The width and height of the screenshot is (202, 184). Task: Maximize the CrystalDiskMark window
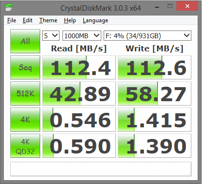click(x=170, y=6)
